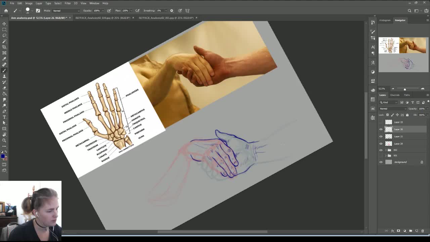Enable visibility for group 001
The image size is (430, 242).
[x=381, y=155]
